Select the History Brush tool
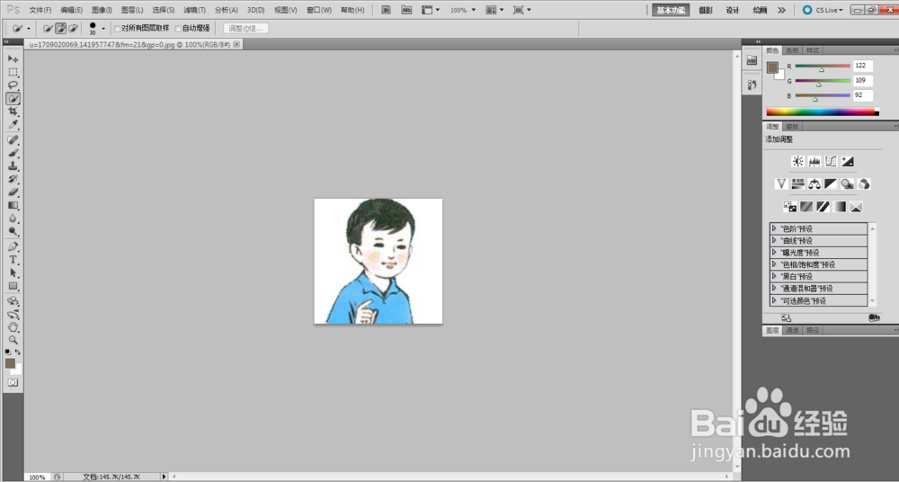This screenshot has width=899, height=482. click(13, 180)
